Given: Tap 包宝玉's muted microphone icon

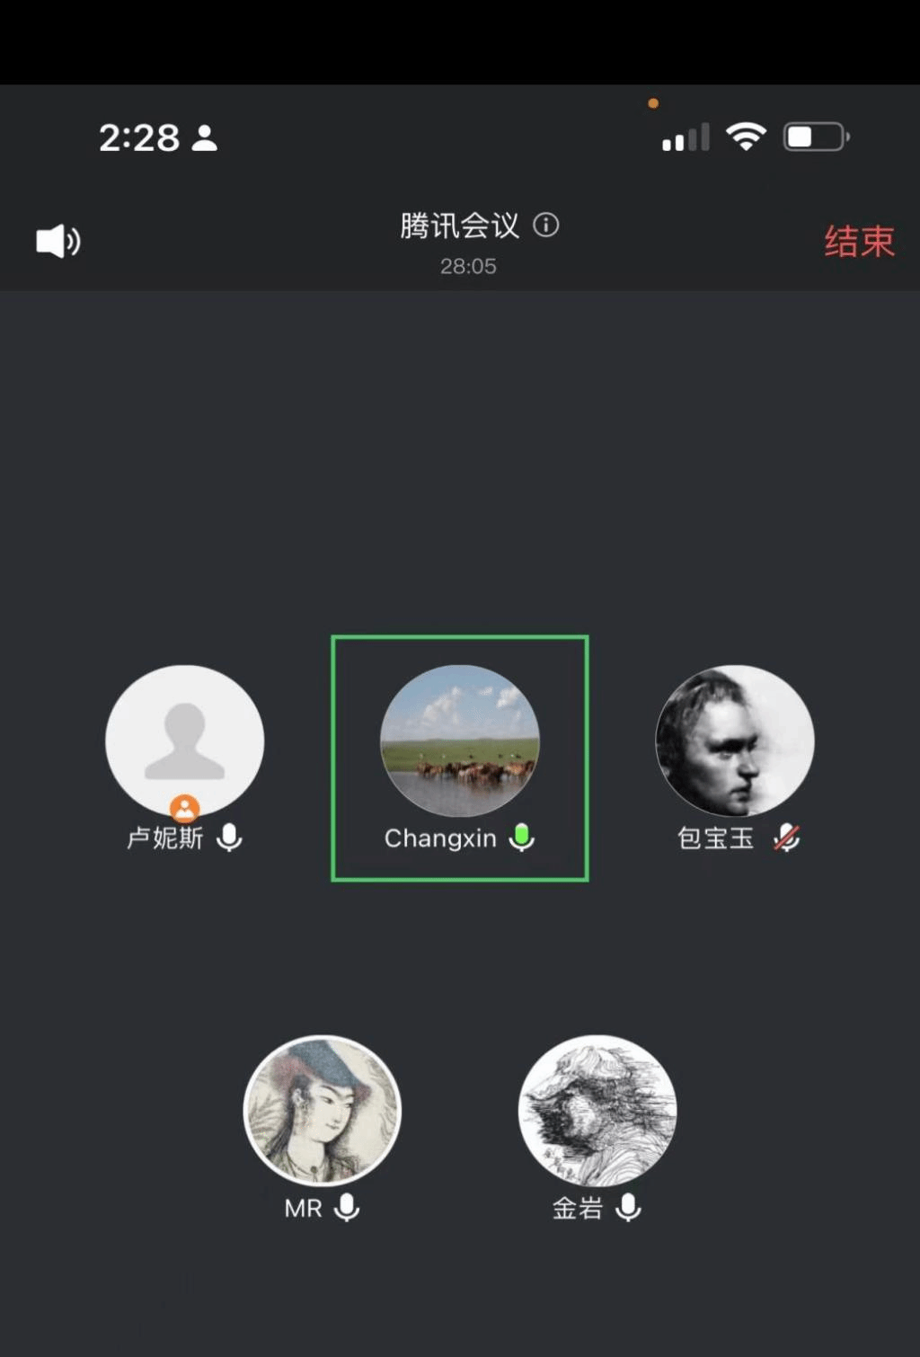Looking at the screenshot, I should point(787,838).
